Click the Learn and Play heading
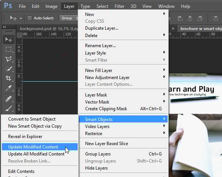 pyautogui.click(x=191, y=89)
